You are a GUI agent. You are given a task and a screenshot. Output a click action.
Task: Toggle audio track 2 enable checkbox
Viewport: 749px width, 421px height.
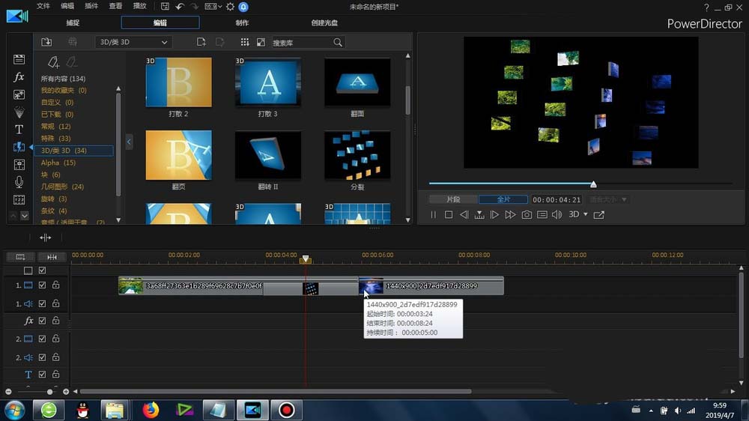click(42, 357)
